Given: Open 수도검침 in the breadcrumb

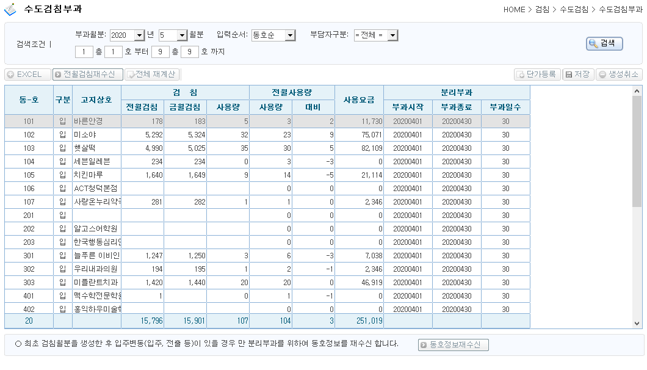Looking at the screenshot, I should pos(574,10).
